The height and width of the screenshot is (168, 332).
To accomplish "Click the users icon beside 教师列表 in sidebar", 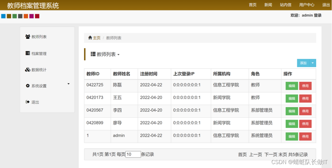I will click(x=28, y=36).
